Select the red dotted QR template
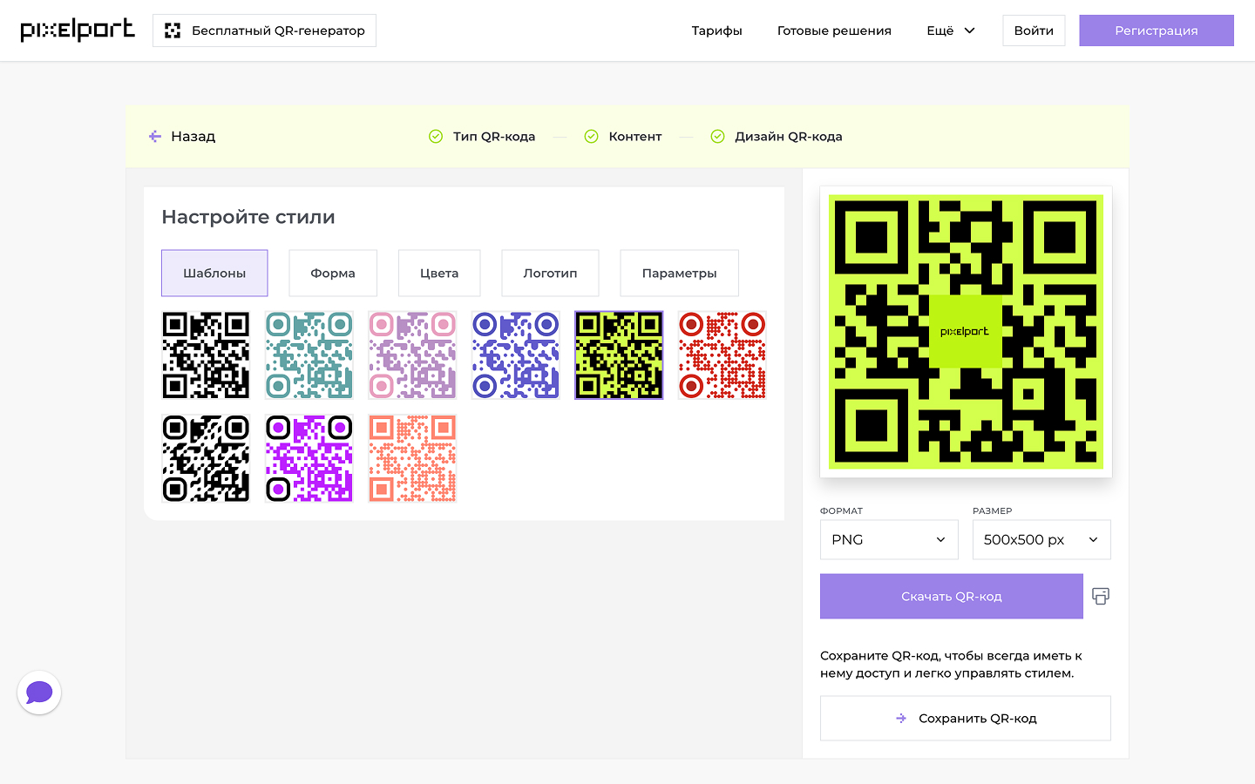 (722, 355)
